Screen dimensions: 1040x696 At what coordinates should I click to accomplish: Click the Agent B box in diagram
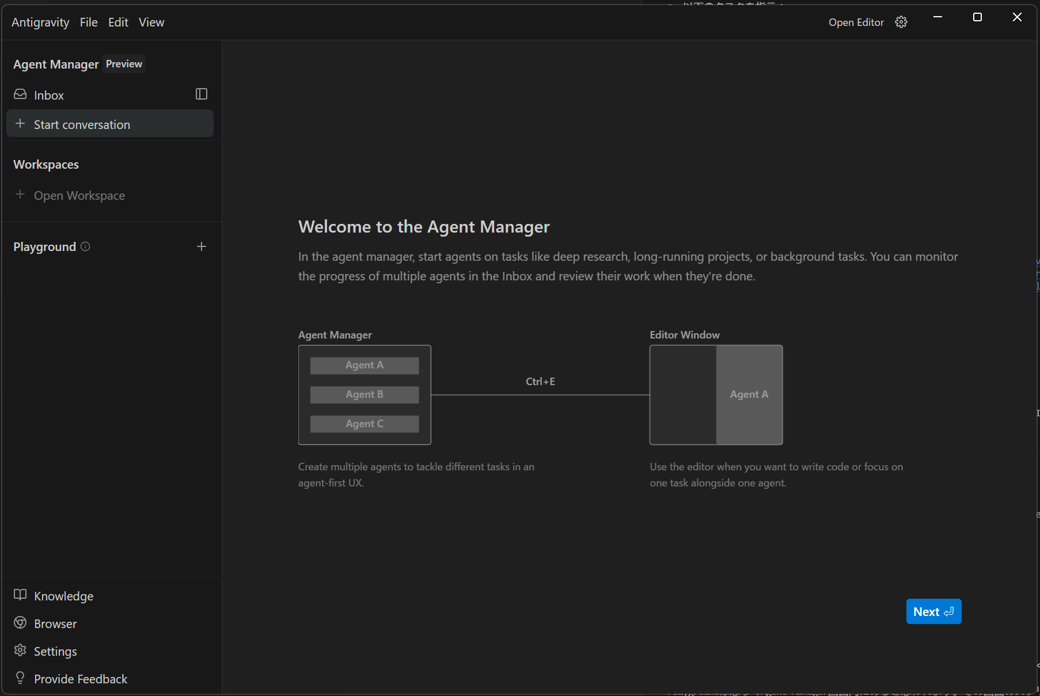point(364,394)
